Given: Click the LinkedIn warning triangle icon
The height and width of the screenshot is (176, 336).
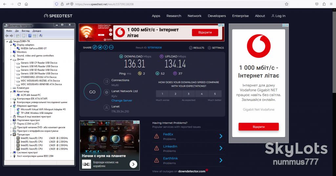Looking at the screenshot, I should (157, 148).
